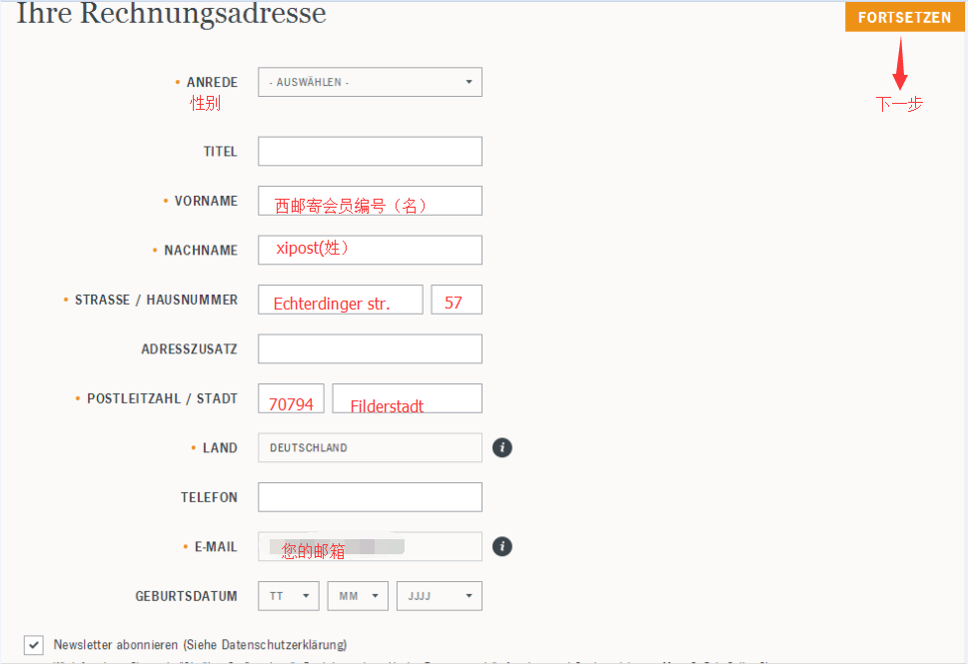This screenshot has width=968, height=664.
Task: Expand the TT day dropdown
Action: click(x=288, y=596)
